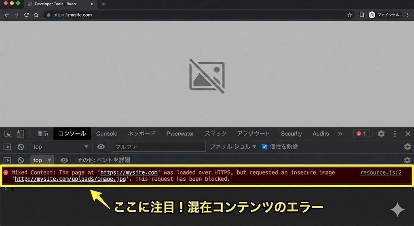Click the red macOS close window button
414x226 pixels.
tap(6, 3)
